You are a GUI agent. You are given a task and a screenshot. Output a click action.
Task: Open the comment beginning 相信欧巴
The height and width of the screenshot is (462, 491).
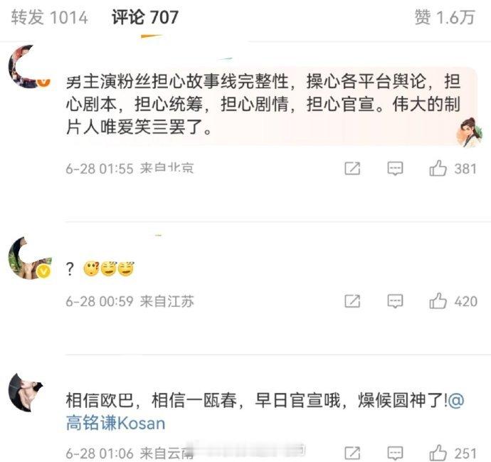pos(265,411)
